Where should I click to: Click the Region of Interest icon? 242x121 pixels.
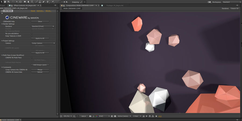[x=112, y=116]
